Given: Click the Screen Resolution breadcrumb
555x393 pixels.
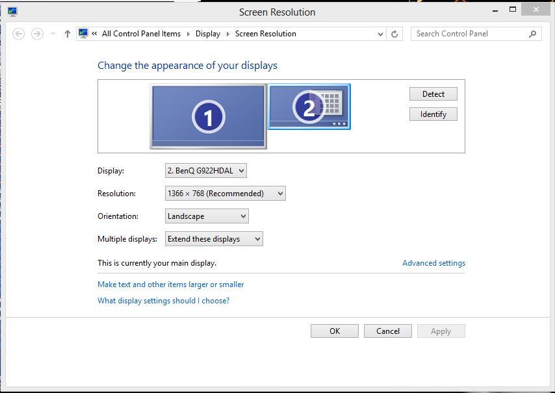Looking at the screenshot, I should click(265, 34).
